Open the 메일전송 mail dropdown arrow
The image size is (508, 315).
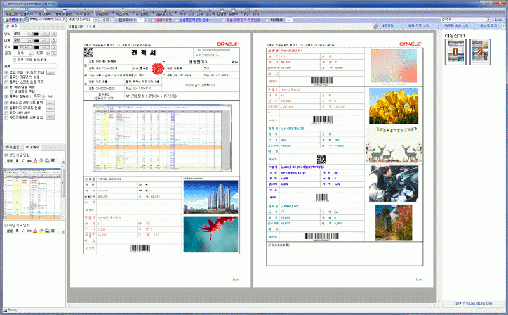click(112, 13)
